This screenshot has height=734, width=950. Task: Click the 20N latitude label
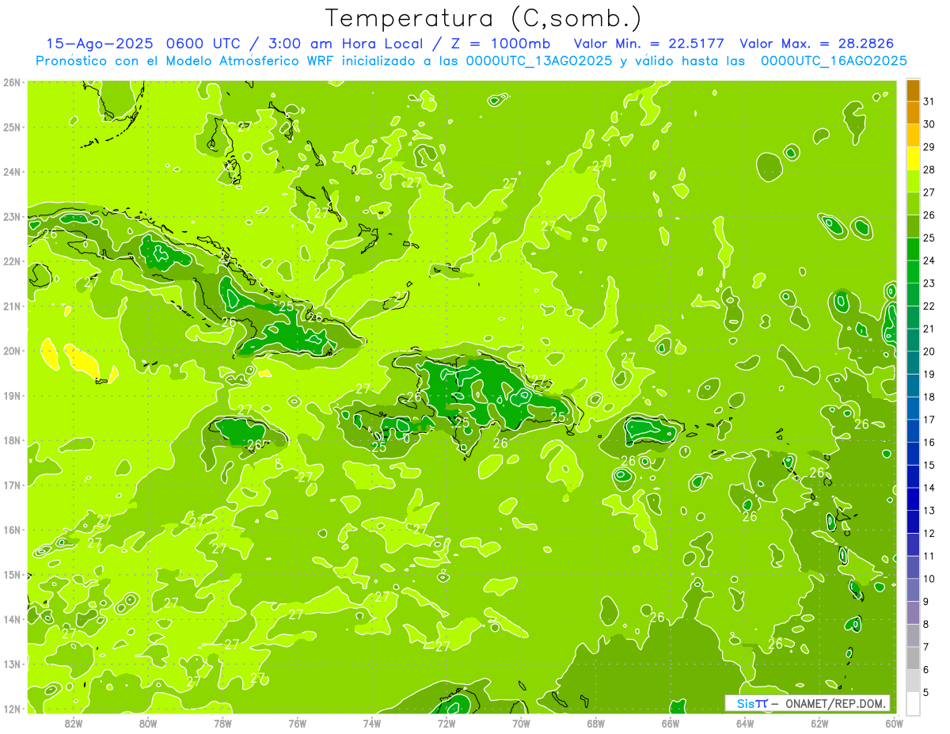pyautogui.click(x=12, y=351)
